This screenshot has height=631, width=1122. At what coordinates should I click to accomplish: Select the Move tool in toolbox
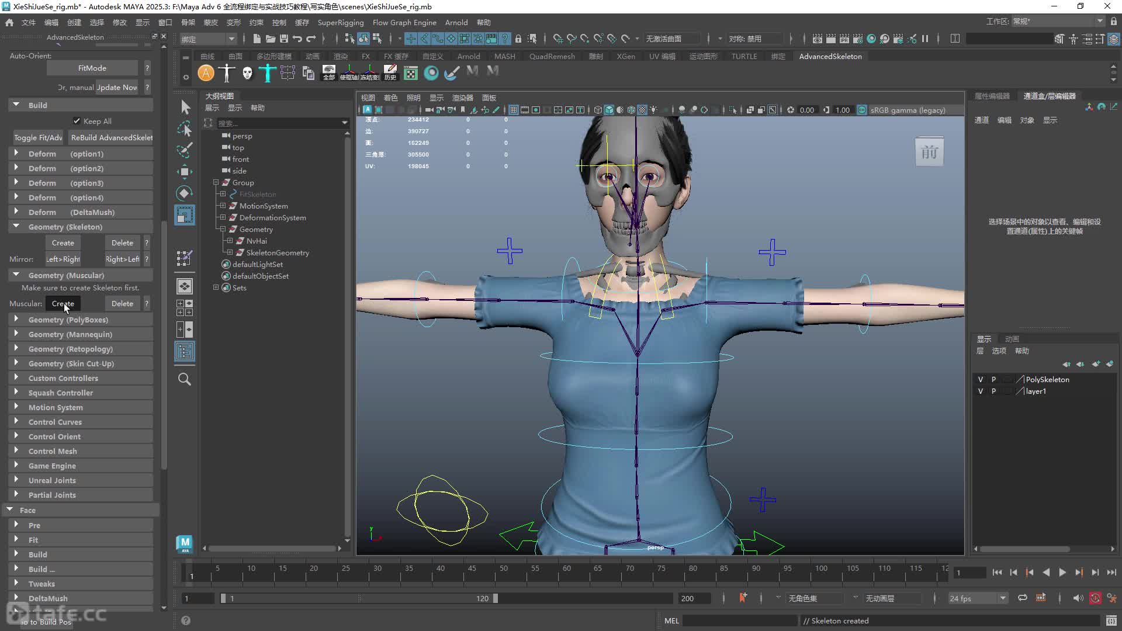[x=185, y=171]
